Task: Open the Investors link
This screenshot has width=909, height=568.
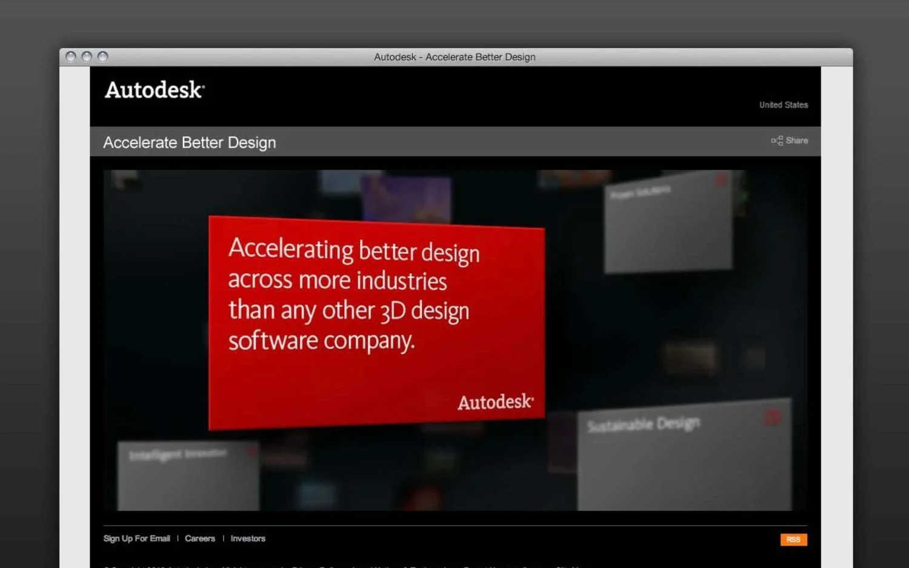Action: 248,538
